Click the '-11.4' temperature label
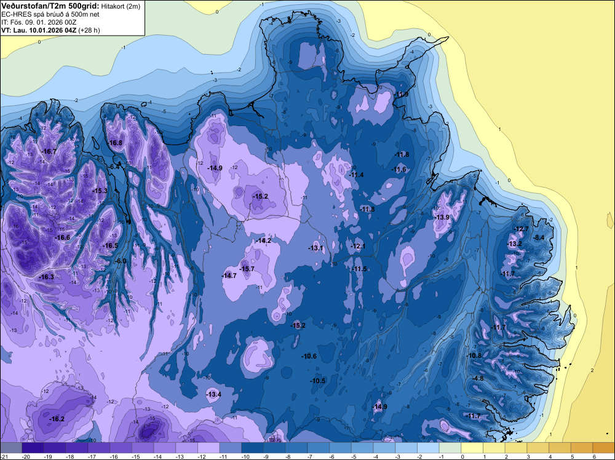Image resolution: width=615 pixels, height=460 pixels. tap(357, 175)
